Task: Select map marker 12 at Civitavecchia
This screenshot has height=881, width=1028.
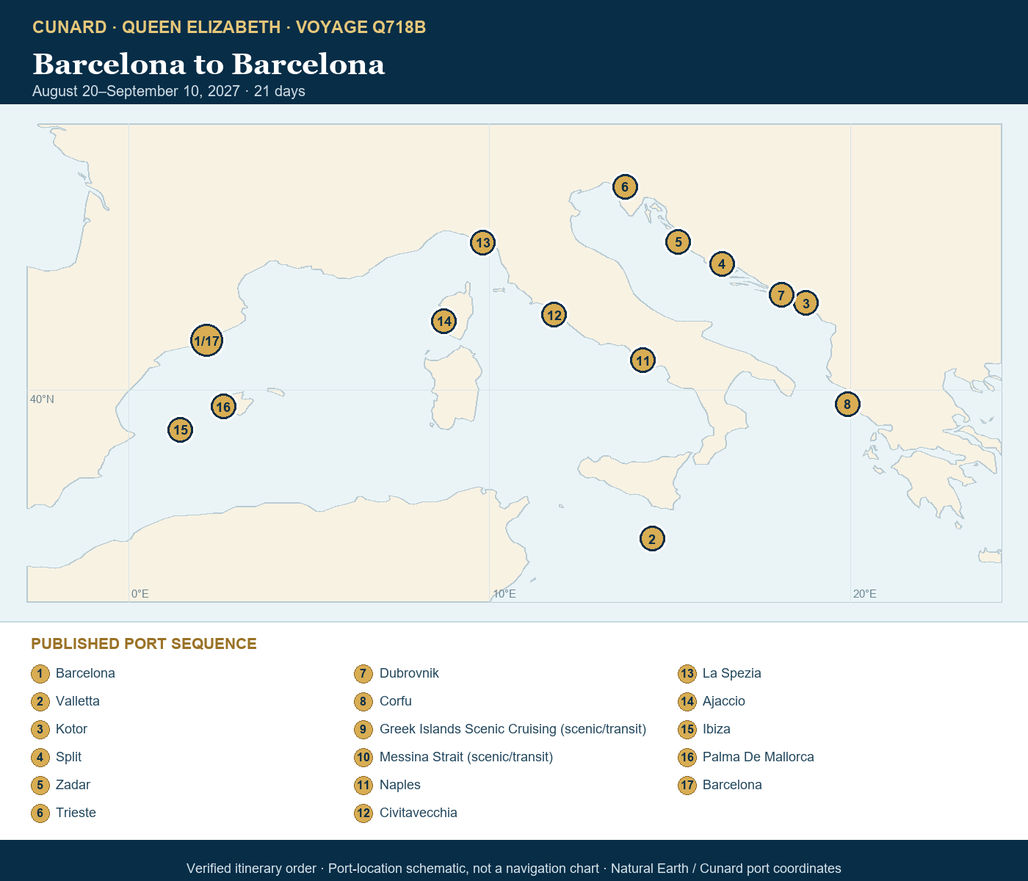Action: [x=554, y=315]
